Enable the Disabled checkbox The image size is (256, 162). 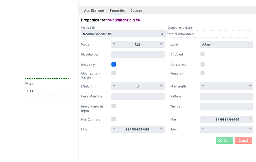click(x=202, y=54)
